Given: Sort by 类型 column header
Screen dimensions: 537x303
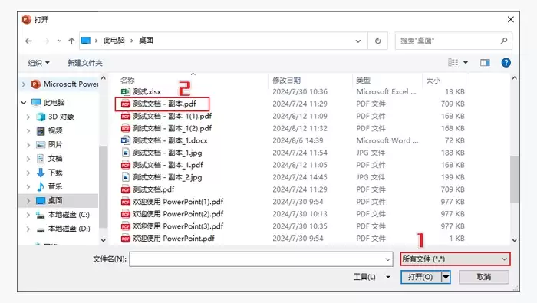Looking at the screenshot, I should (363, 80).
